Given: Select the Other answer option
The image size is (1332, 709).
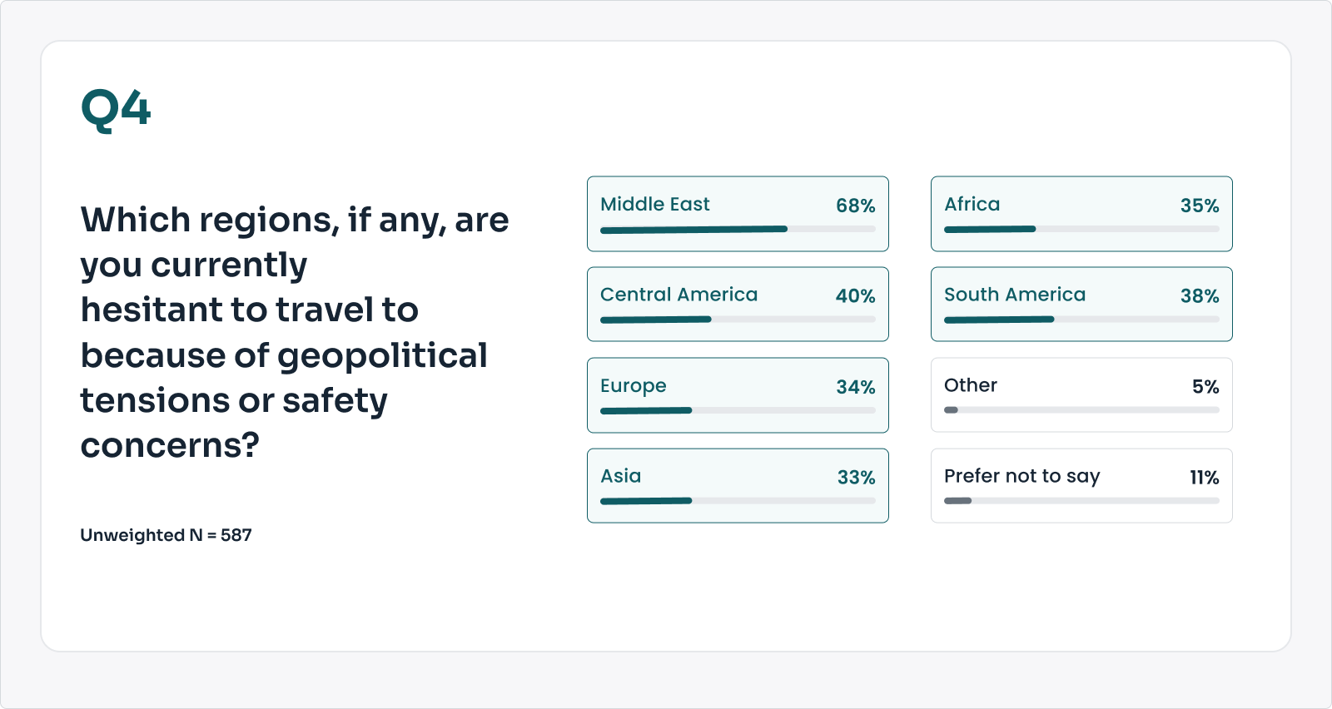Looking at the screenshot, I should [1081, 395].
